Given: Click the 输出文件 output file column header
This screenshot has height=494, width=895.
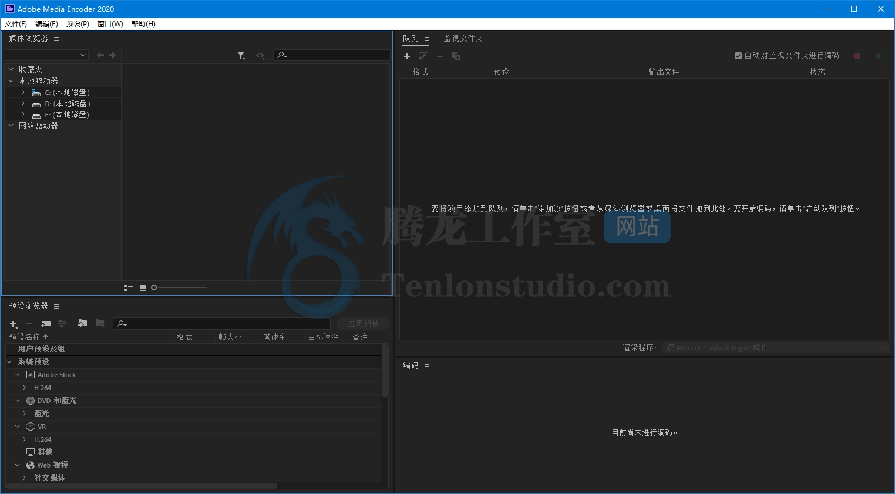Looking at the screenshot, I should [x=664, y=72].
